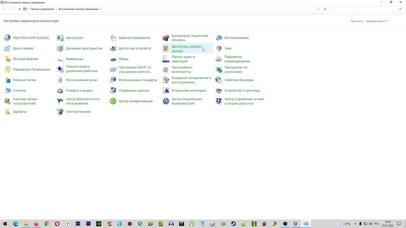This screenshot has height=228, width=406.
Task: Open the Телефон и модем link
Action: [79, 91]
